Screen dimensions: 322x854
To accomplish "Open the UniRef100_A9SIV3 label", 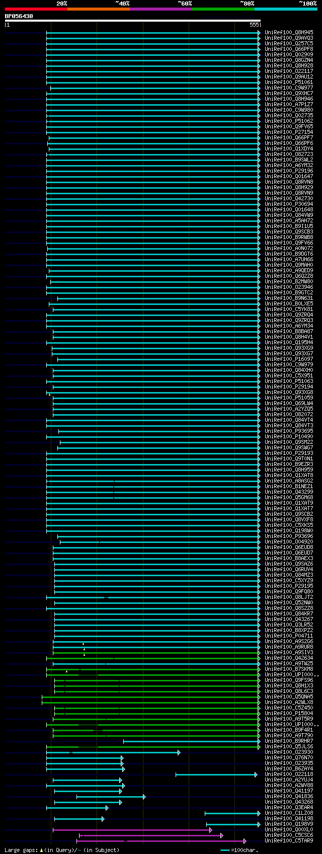I will pos(289,653).
